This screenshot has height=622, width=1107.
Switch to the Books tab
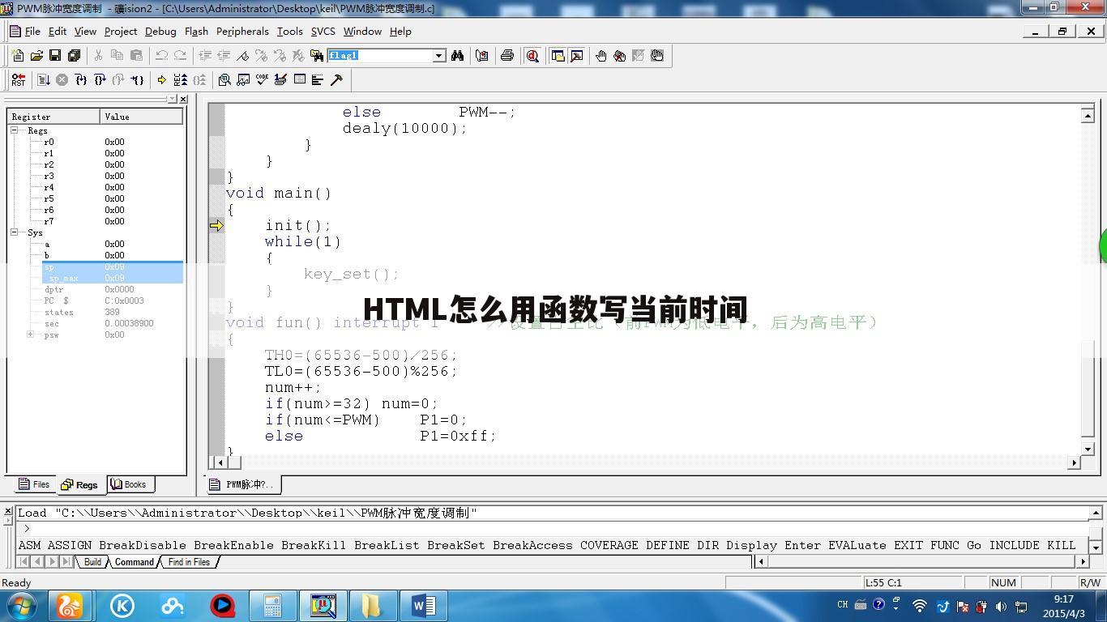130,484
